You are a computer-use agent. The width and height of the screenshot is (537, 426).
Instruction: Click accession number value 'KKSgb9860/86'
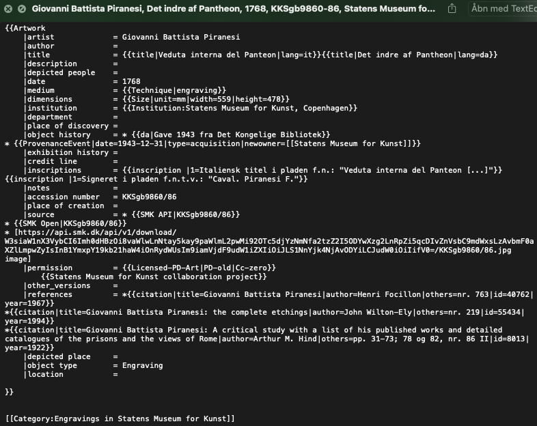coord(150,197)
